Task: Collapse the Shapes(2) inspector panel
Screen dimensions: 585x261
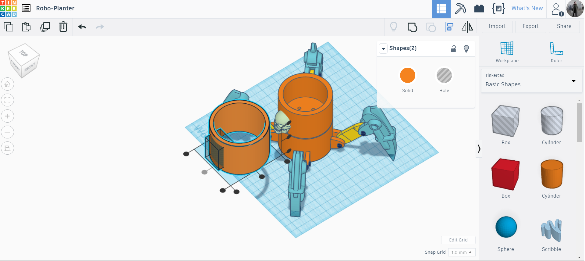Action: tap(383, 48)
